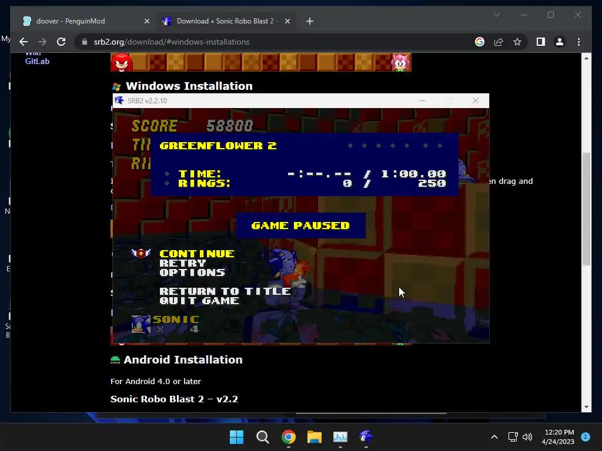Open the notification badge showing 2
602x451 pixels.
click(585, 436)
